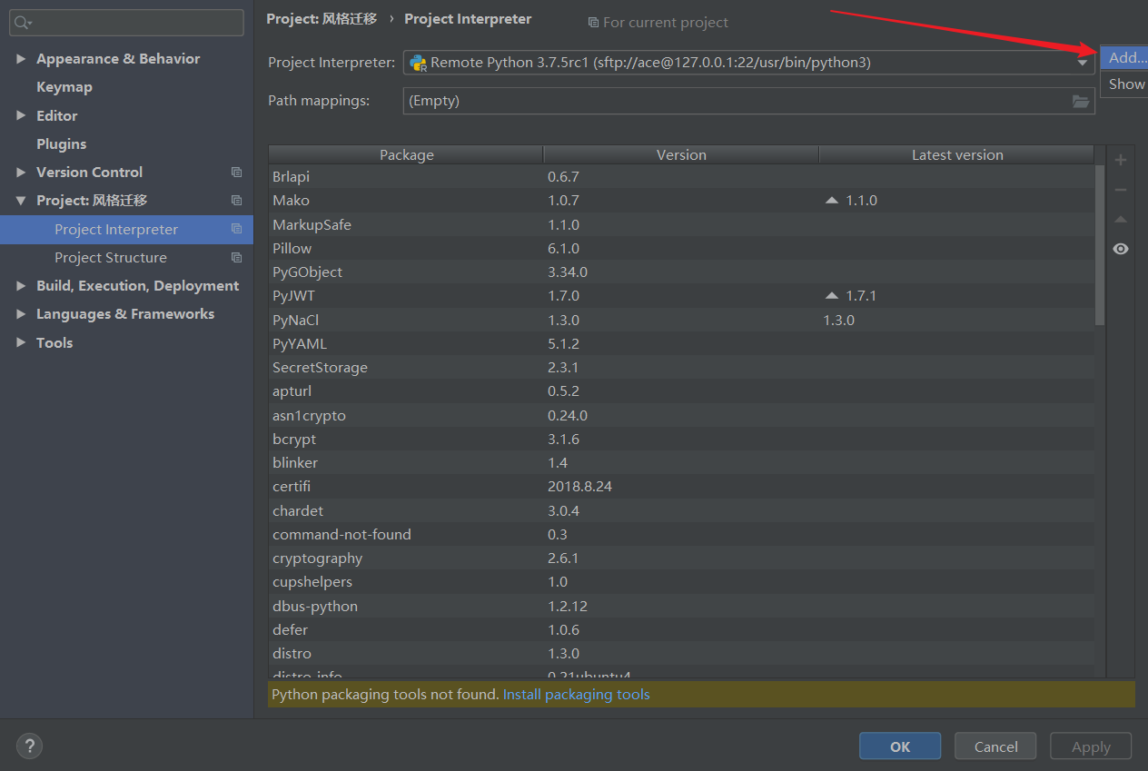The height and width of the screenshot is (771, 1148).
Task: Open Keymap settings
Action: [x=64, y=87]
